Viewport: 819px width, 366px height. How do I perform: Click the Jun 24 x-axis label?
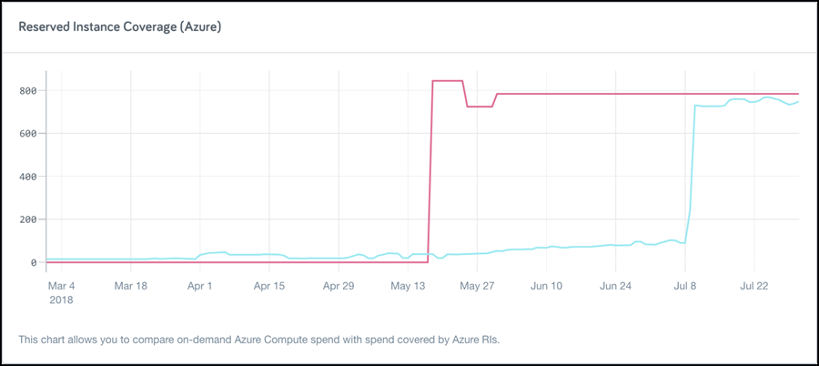click(x=615, y=286)
